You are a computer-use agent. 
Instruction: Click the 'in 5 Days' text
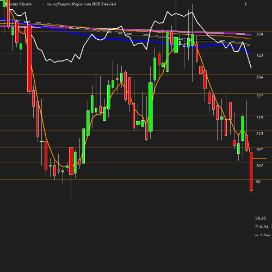pos(263,235)
